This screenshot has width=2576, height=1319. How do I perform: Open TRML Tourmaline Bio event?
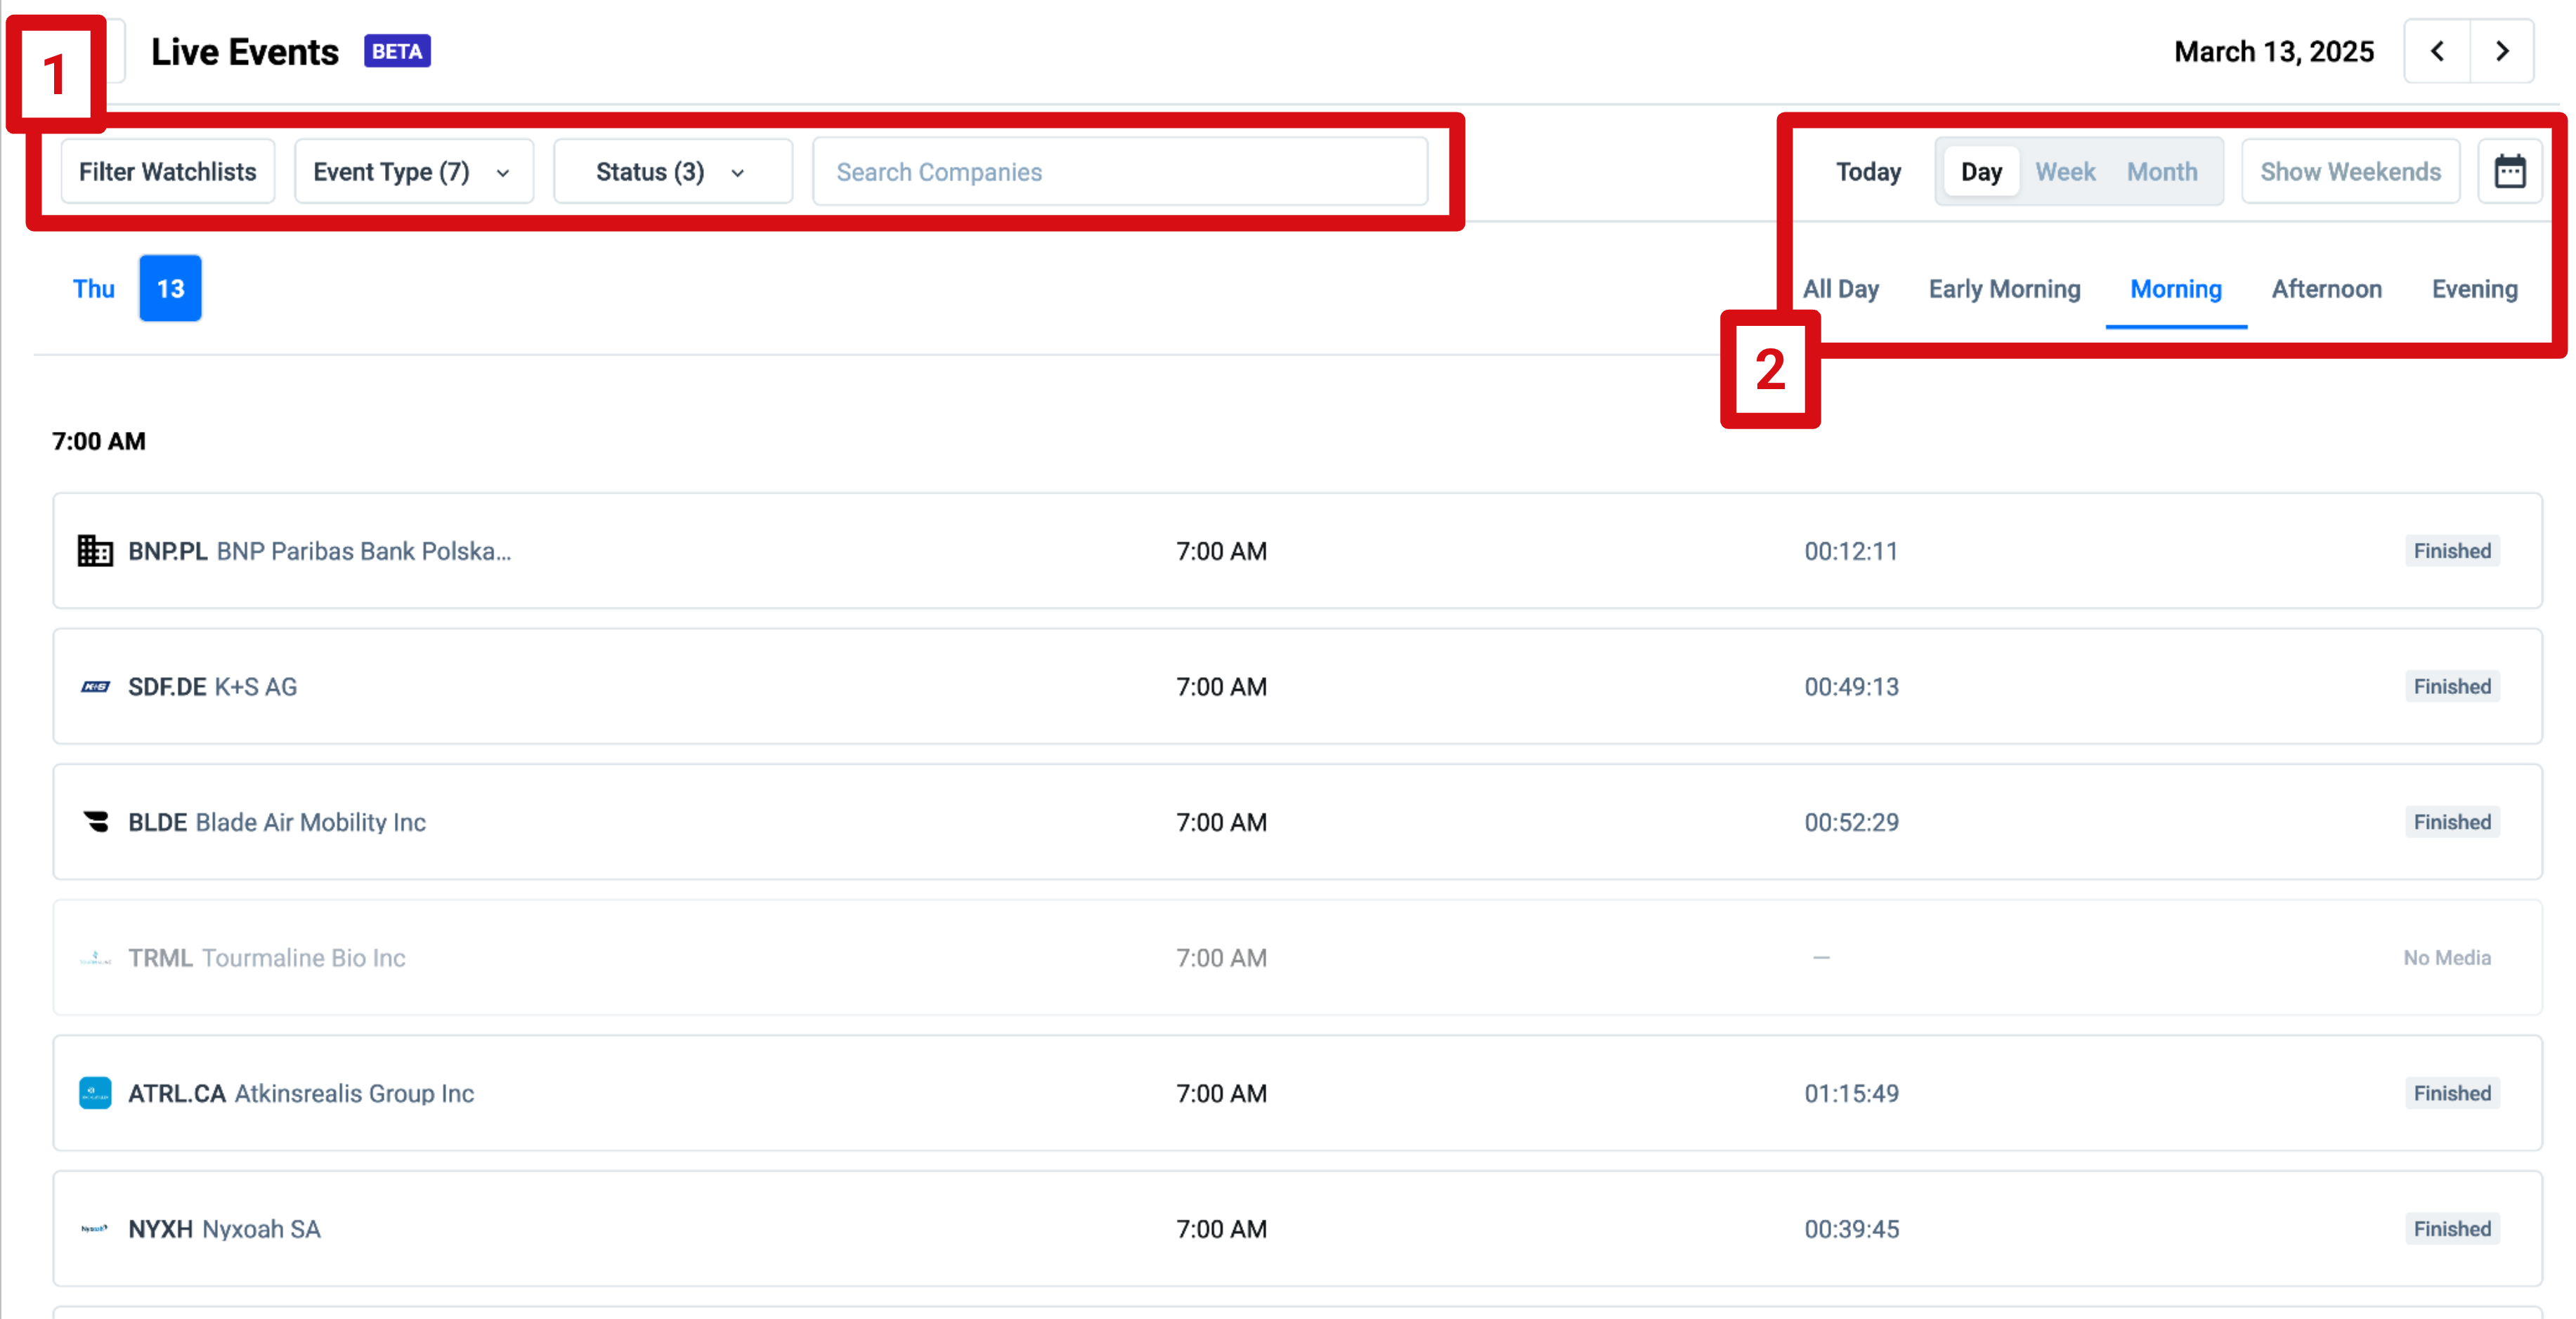(1297, 957)
